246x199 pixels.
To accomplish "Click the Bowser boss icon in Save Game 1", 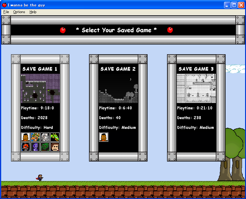I will tap(35, 137).
